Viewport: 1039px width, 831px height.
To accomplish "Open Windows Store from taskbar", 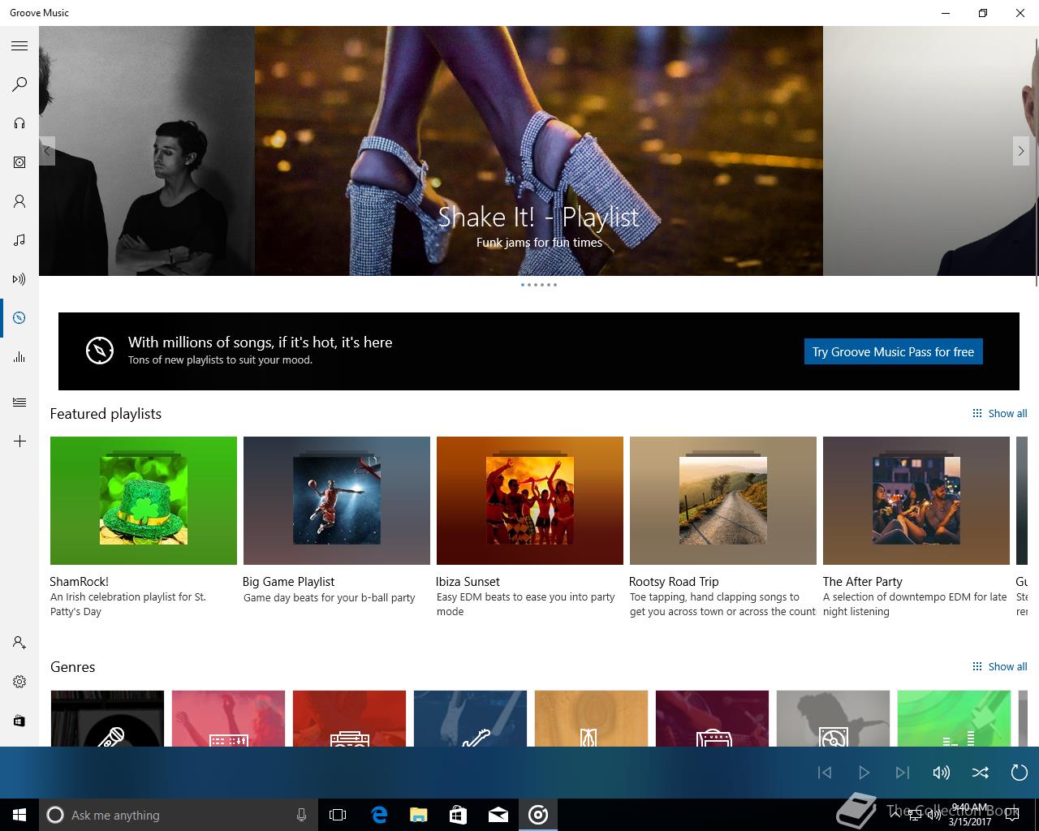I will point(458,815).
